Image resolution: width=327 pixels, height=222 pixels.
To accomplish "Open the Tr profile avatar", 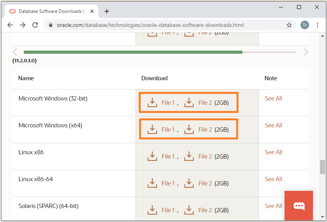I will pos(305,25).
